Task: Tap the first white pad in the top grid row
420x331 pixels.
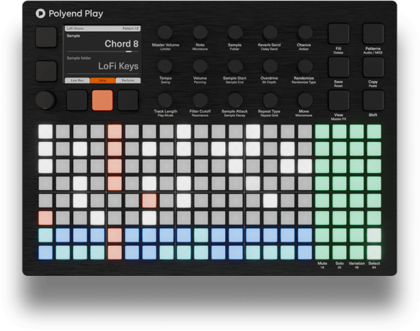Action: [x=45, y=132]
